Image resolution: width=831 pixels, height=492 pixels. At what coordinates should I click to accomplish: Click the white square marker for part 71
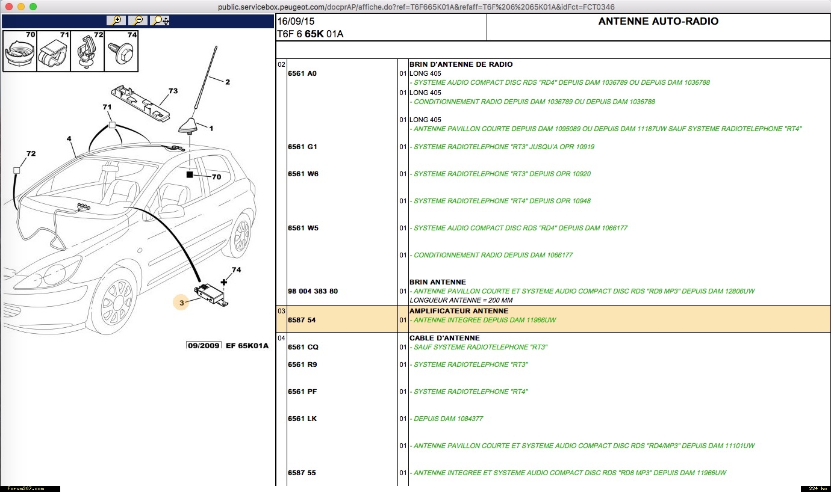[112, 125]
